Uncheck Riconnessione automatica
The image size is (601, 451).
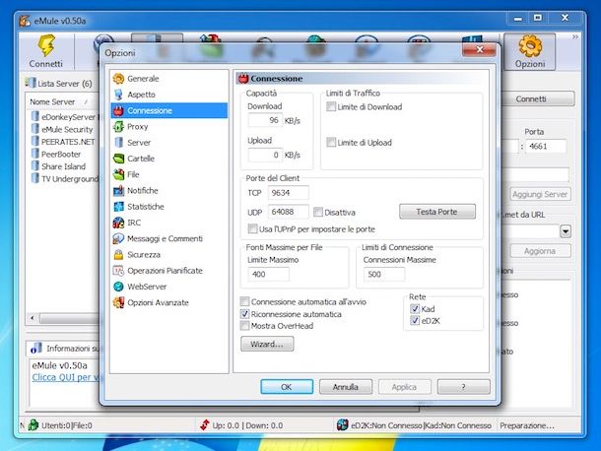coord(244,314)
